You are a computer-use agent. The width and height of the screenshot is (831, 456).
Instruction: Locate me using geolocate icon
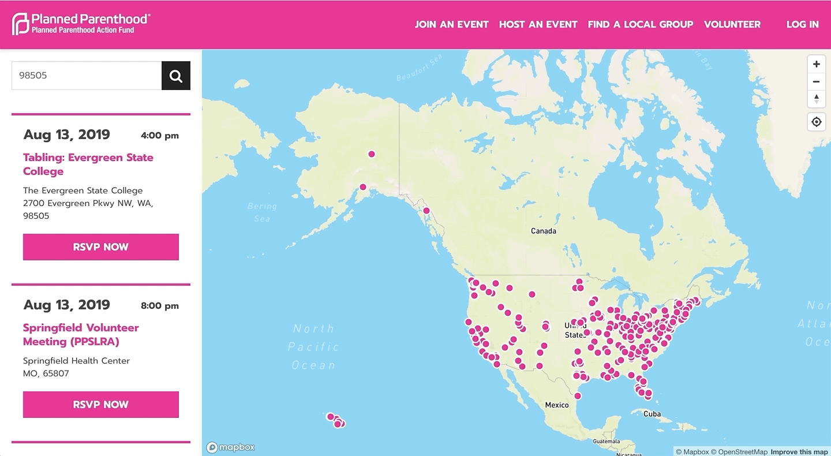pos(816,122)
